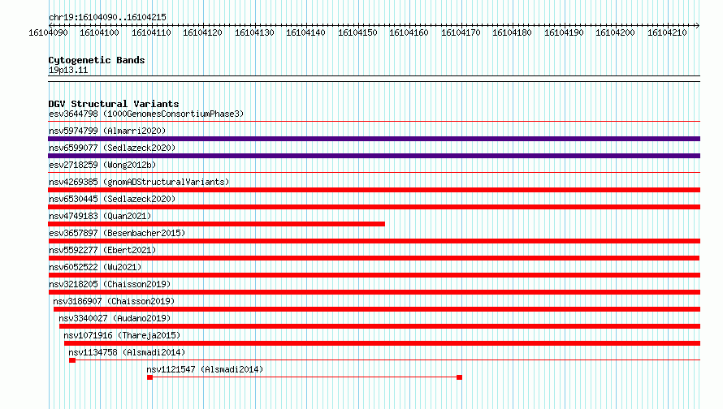
Task: Click the nsv4749183 (Quan2021) variant label
Action: coord(100,216)
